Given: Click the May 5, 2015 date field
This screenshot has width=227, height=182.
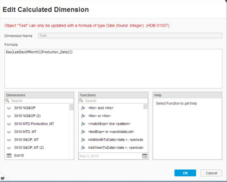Looking at the screenshot, I should (110, 156).
